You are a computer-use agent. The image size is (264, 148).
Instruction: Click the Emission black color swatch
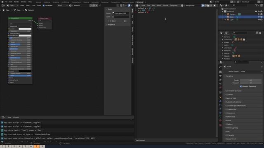pyautogui.click(x=25, y=71)
